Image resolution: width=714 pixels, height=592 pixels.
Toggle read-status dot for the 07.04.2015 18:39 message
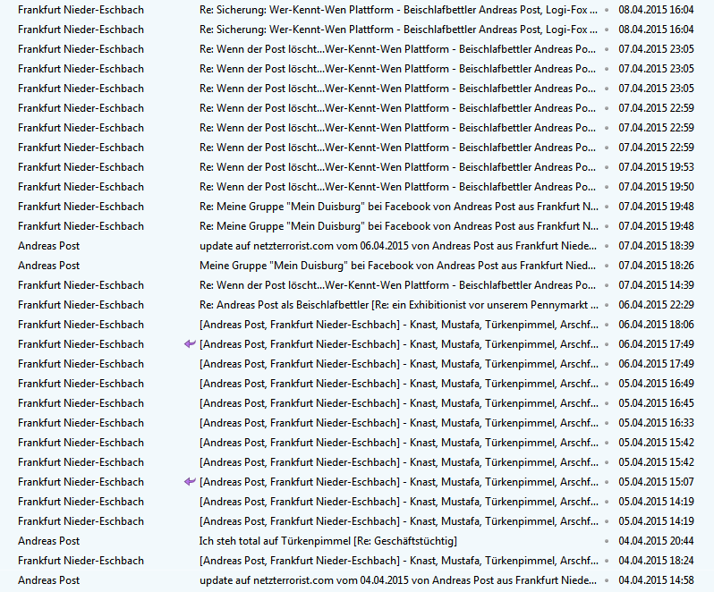tap(607, 246)
